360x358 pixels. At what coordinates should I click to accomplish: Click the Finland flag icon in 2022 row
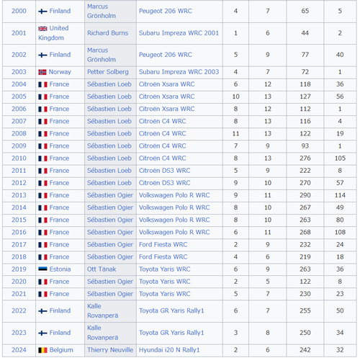pyautogui.click(x=42, y=311)
